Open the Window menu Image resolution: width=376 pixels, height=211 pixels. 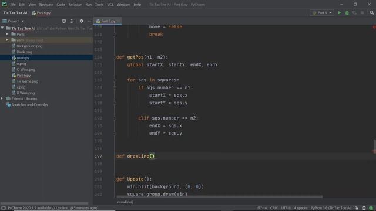point(123,5)
